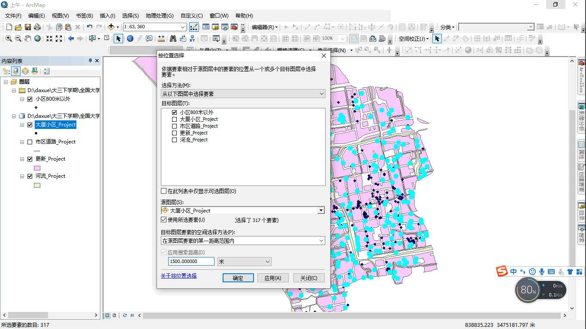Open the 选择(S) menu
The image size is (586, 329).
[130, 15]
